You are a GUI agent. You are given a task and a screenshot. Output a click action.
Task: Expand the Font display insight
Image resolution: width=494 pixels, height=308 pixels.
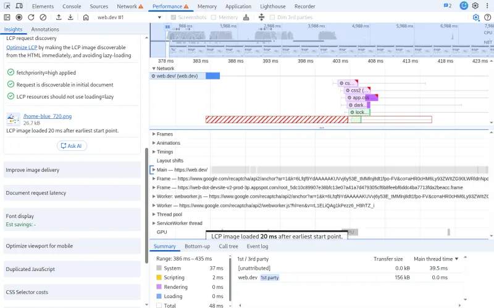pyautogui.click(x=72, y=220)
